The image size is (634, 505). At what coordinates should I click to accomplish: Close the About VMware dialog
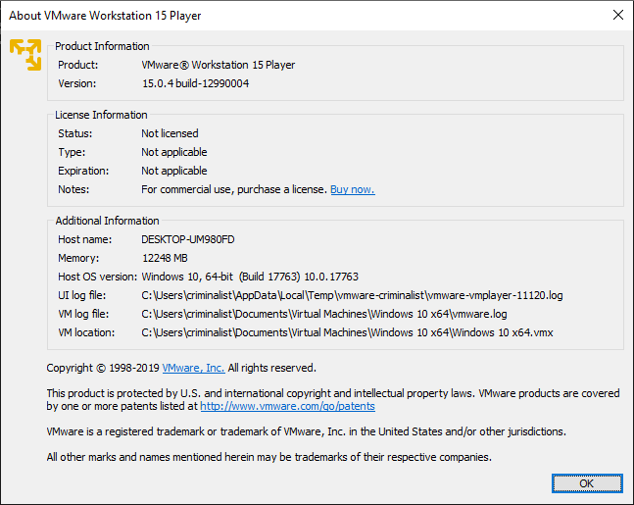coord(616,15)
